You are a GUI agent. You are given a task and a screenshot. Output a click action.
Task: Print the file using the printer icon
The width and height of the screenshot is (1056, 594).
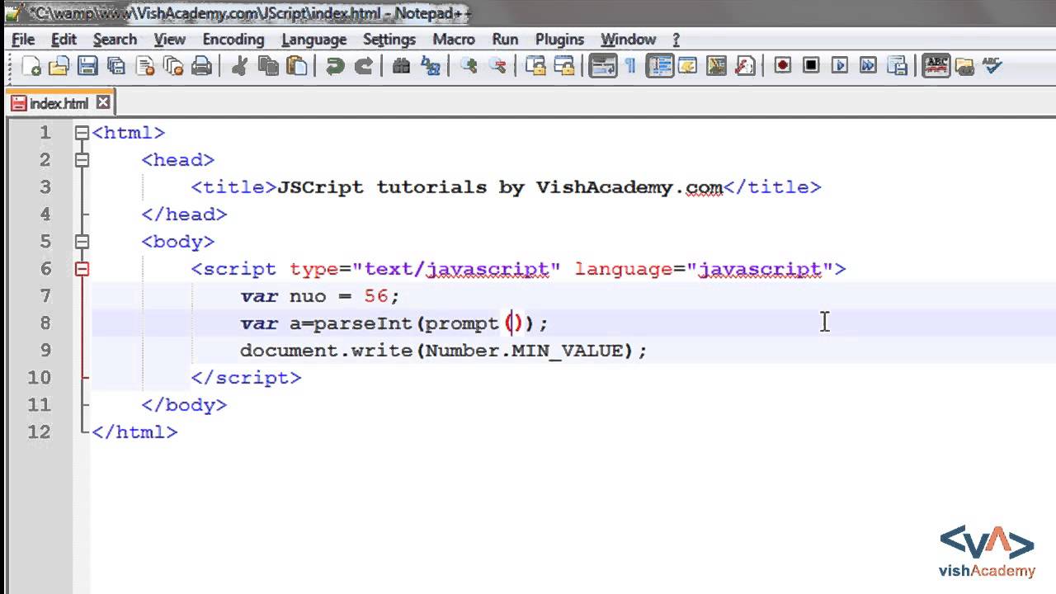[x=202, y=66]
